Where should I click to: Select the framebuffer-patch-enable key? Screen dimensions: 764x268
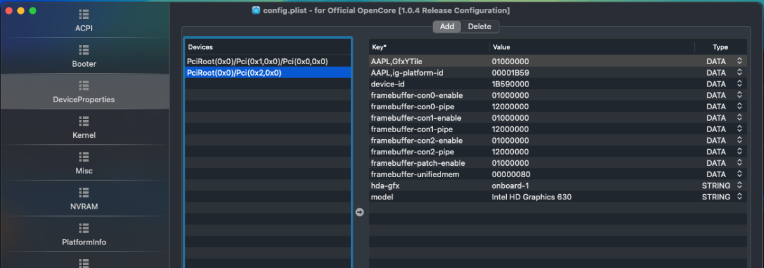coord(418,163)
